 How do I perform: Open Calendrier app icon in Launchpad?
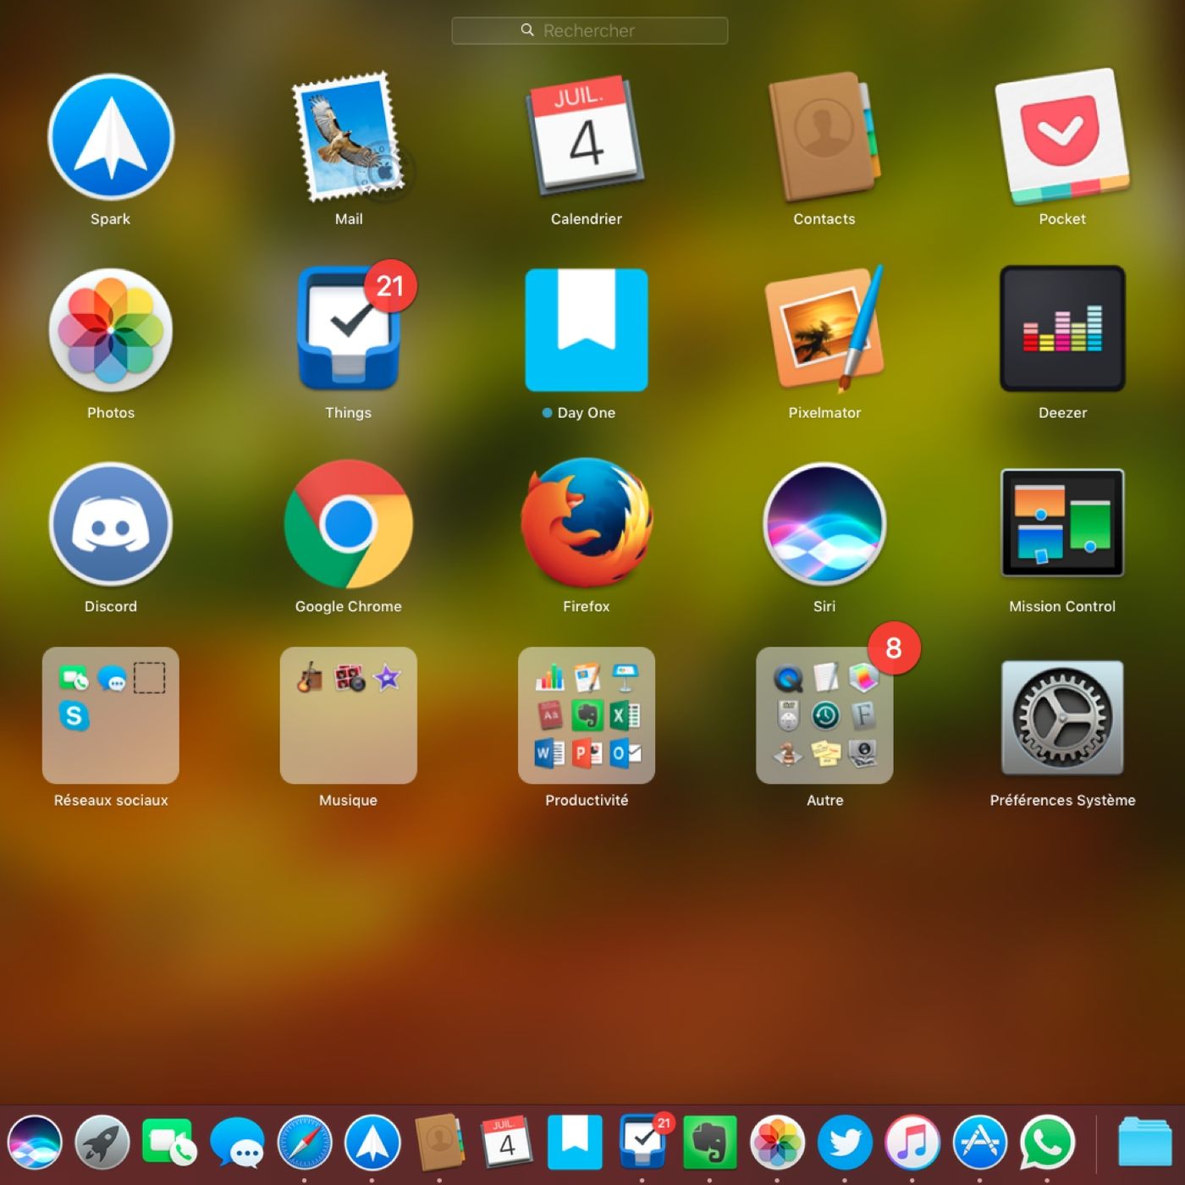click(x=586, y=135)
